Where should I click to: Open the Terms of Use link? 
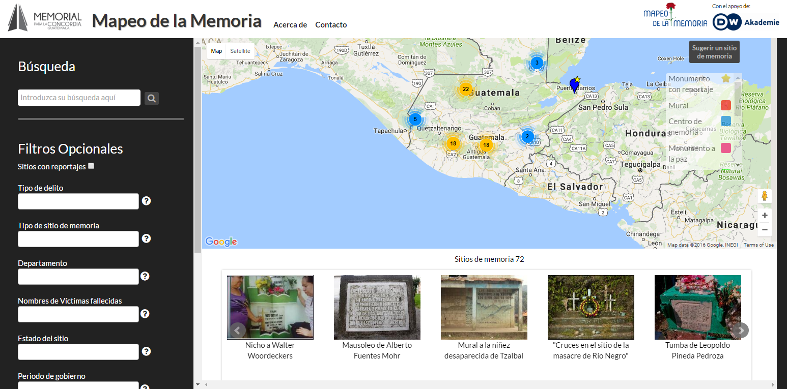point(758,245)
